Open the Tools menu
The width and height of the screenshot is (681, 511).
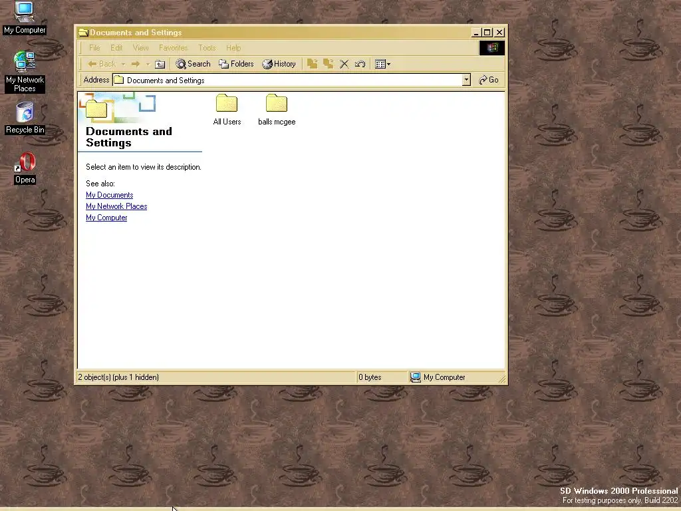pyautogui.click(x=207, y=48)
